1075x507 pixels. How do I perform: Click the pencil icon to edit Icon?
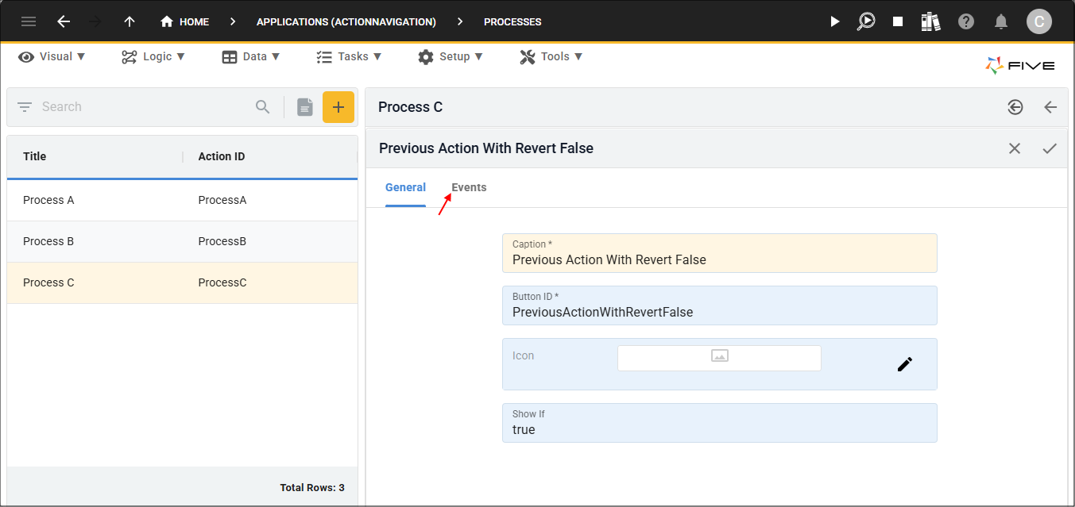[904, 364]
